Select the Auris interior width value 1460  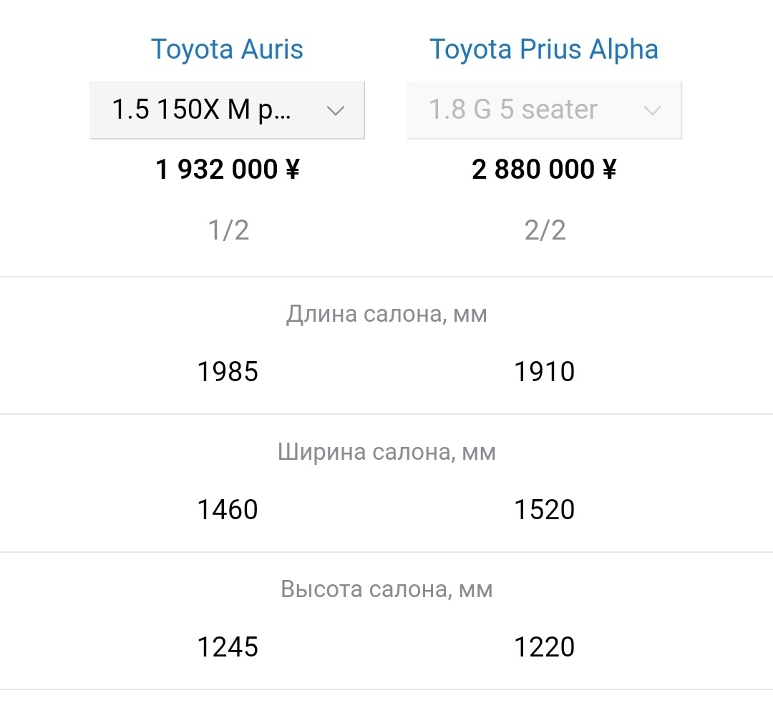coord(228,510)
